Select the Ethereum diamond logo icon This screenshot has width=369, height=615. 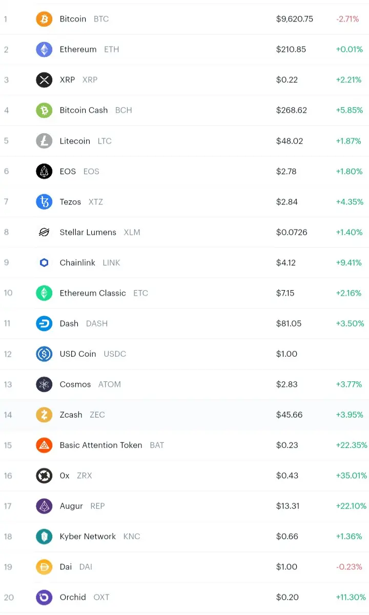(x=44, y=49)
